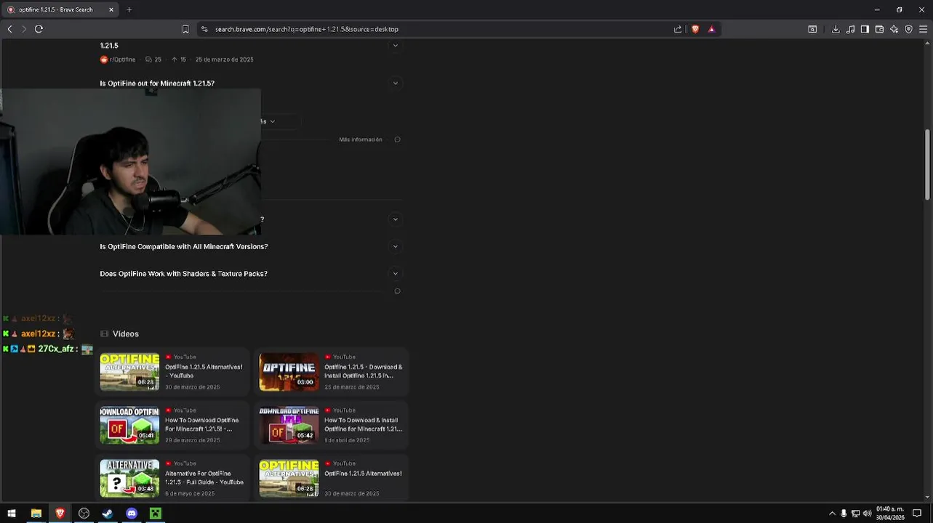The height and width of the screenshot is (523, 933).
Task: Reload the page with the refresh icon
Action: pos(39,29)
